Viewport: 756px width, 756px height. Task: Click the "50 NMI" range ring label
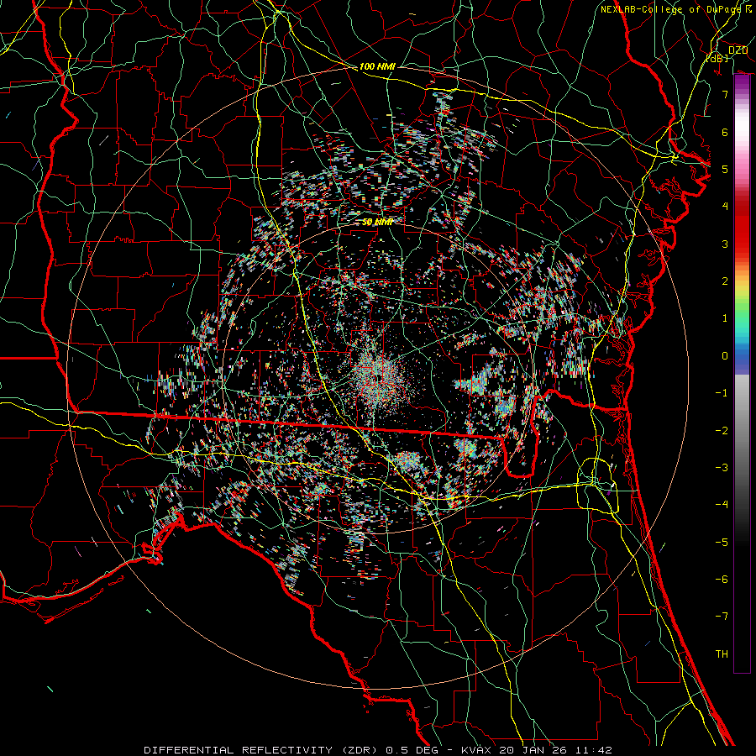(x=377, y=222)
